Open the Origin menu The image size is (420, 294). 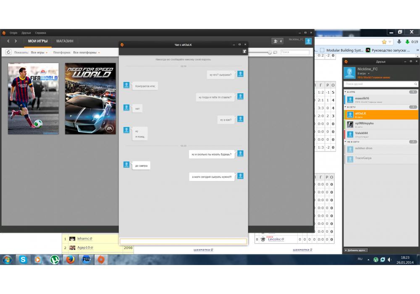(x=13, y=33)
